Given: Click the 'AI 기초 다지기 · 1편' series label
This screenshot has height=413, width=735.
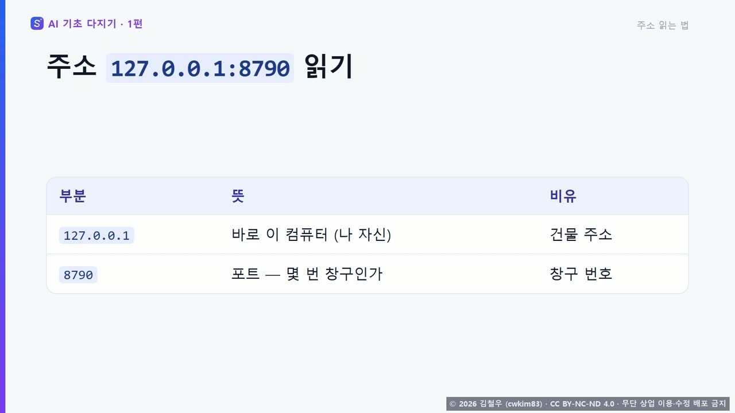Looking at the screenshot, I should pyautogui.click(x=95, y=24).
